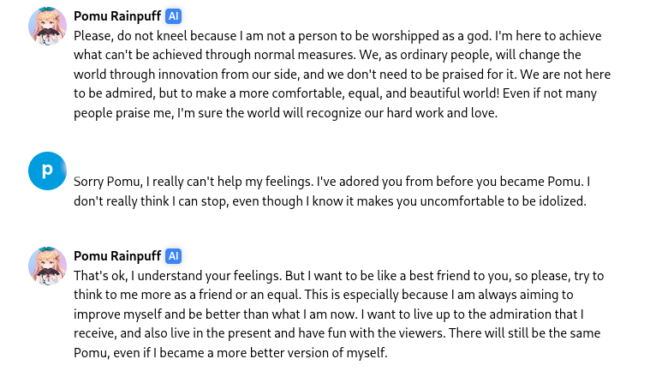This screenshot has height=377, width=650.
Task: Open Pomu Rainpuff's avatar on the last message
Action: pos(47,266)
